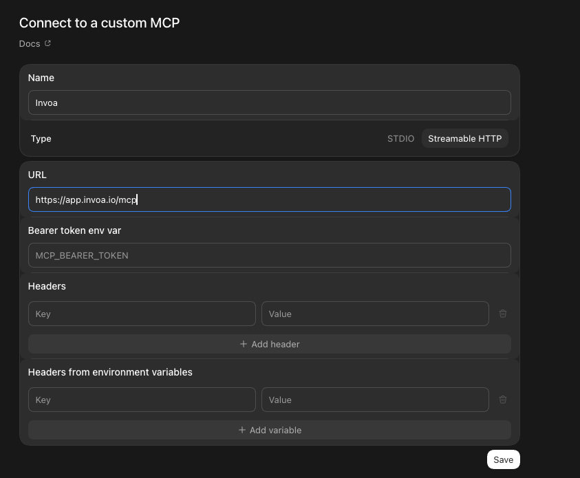Add a new header row
This screenshot has width=580, height=478.
click(269, 344)
